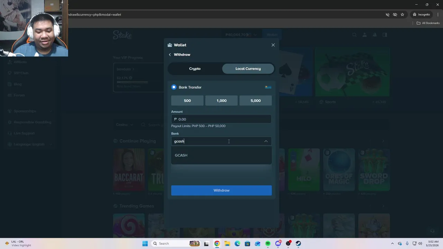Focus the Amount input field
This screenshot has height=249, width=443.
[221, 119]
